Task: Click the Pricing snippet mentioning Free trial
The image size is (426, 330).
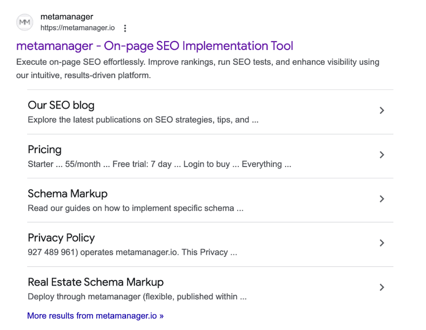Action: 159,164
